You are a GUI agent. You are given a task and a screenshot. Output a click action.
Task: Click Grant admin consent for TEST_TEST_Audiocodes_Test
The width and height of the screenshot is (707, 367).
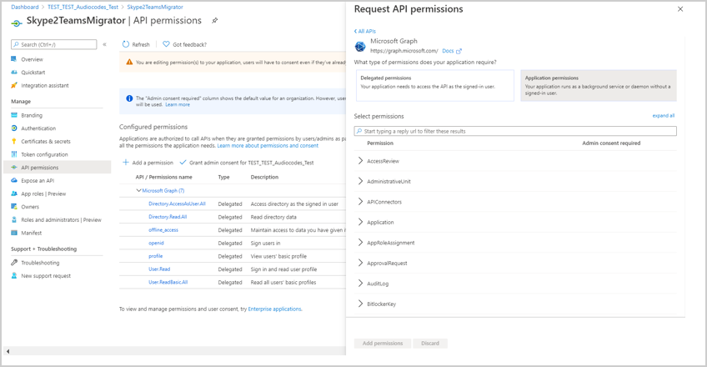click(247, 163)
